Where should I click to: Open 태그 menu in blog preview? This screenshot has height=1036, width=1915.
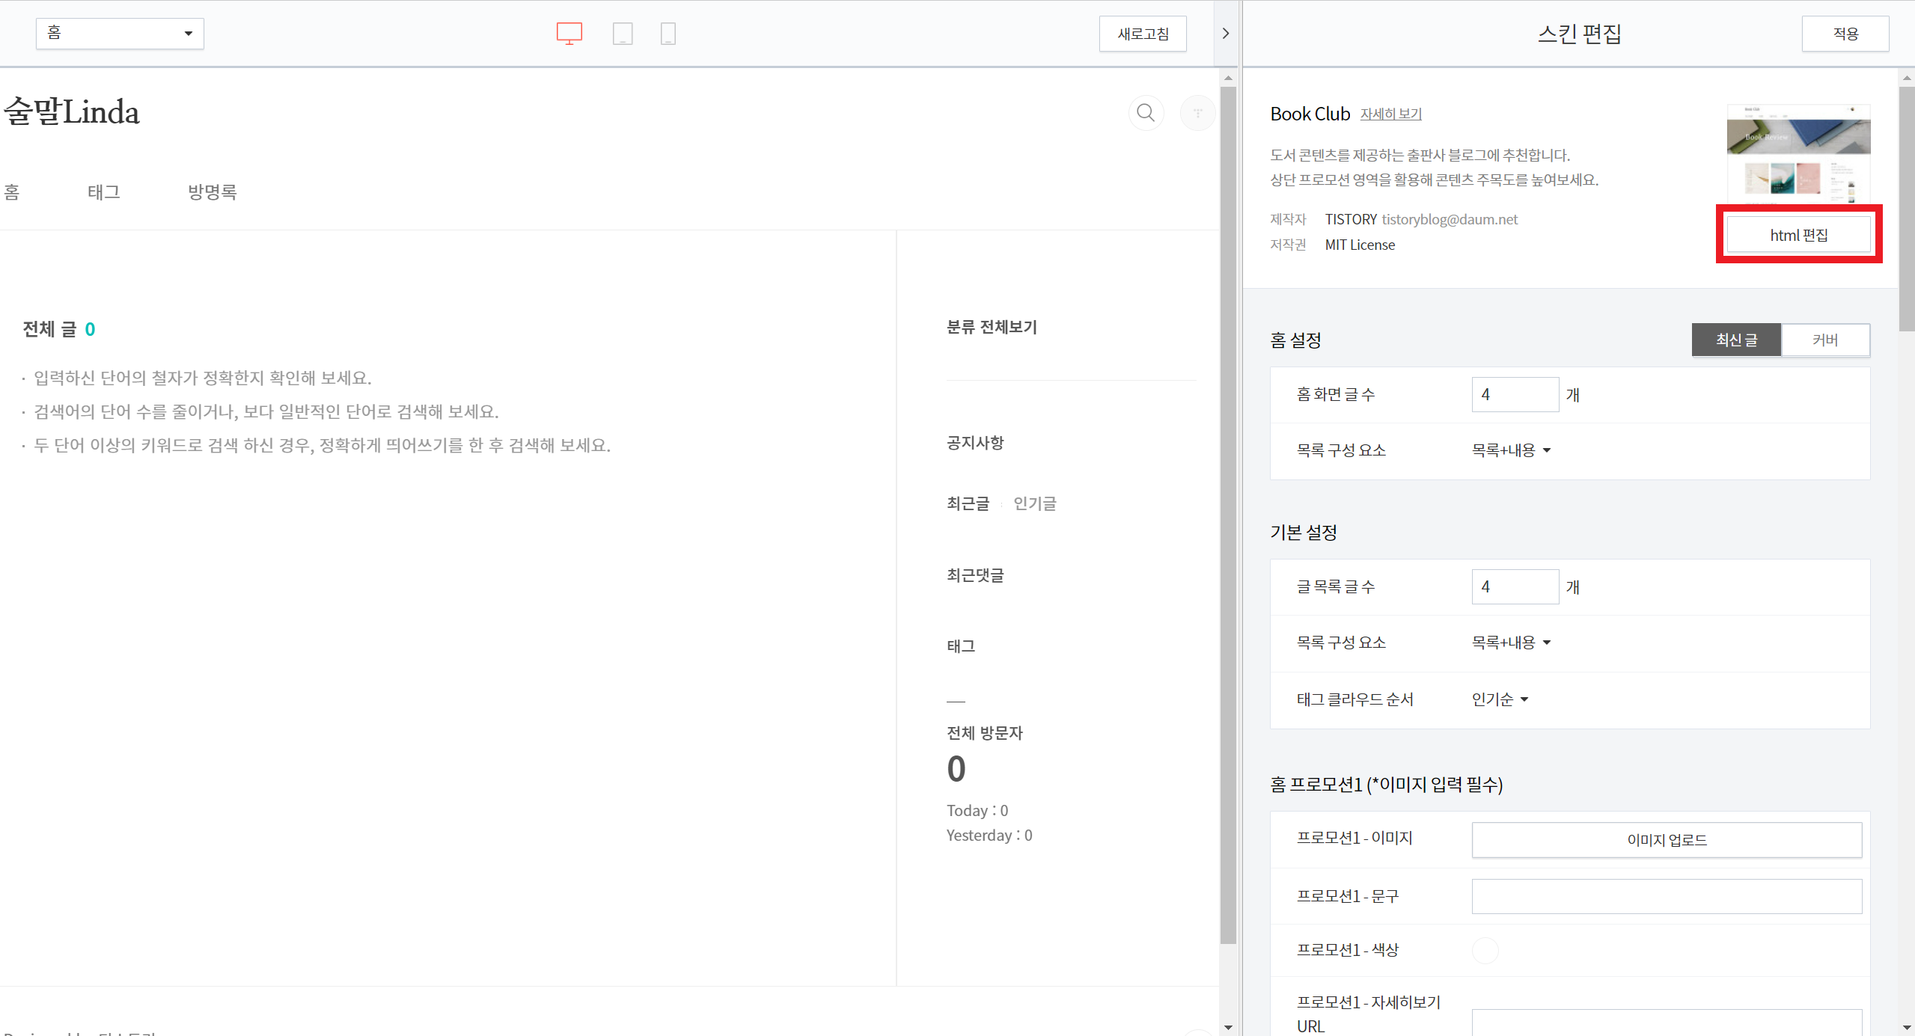pyautogui.click(x=103, y=192)
